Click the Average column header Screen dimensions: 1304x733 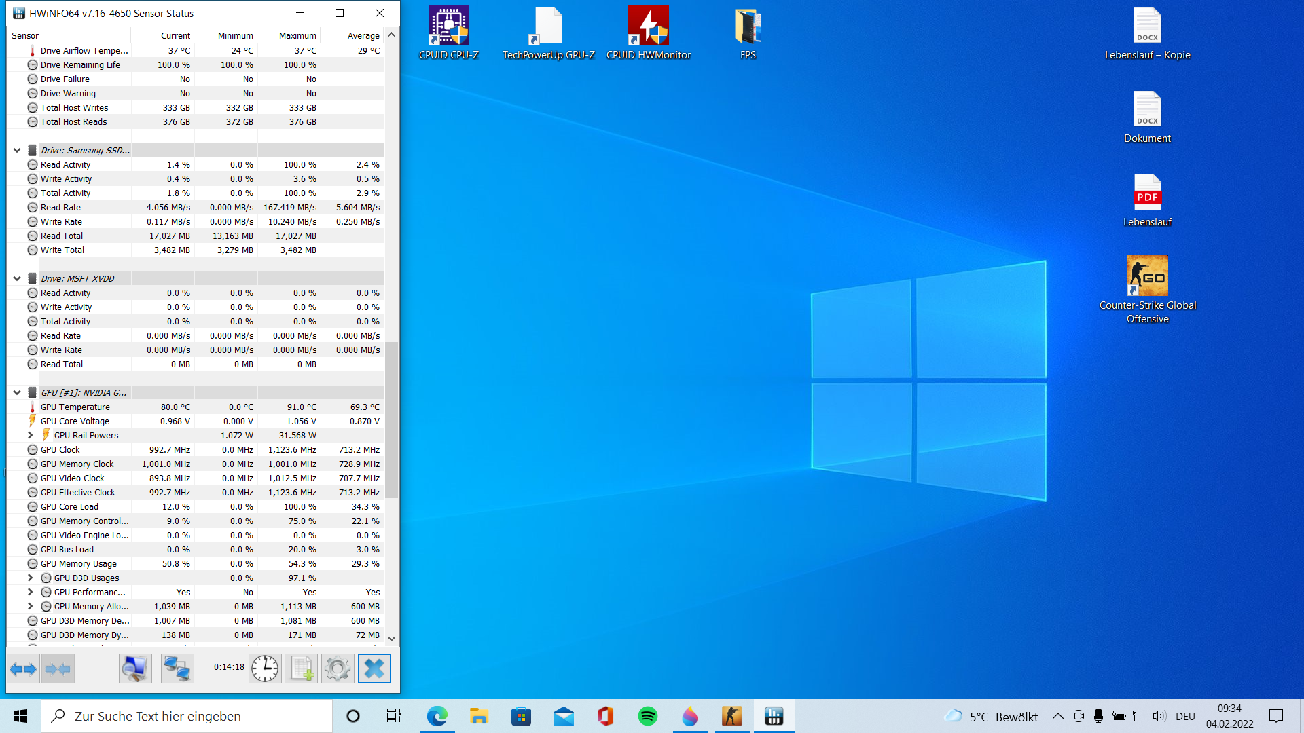[363, 36]
